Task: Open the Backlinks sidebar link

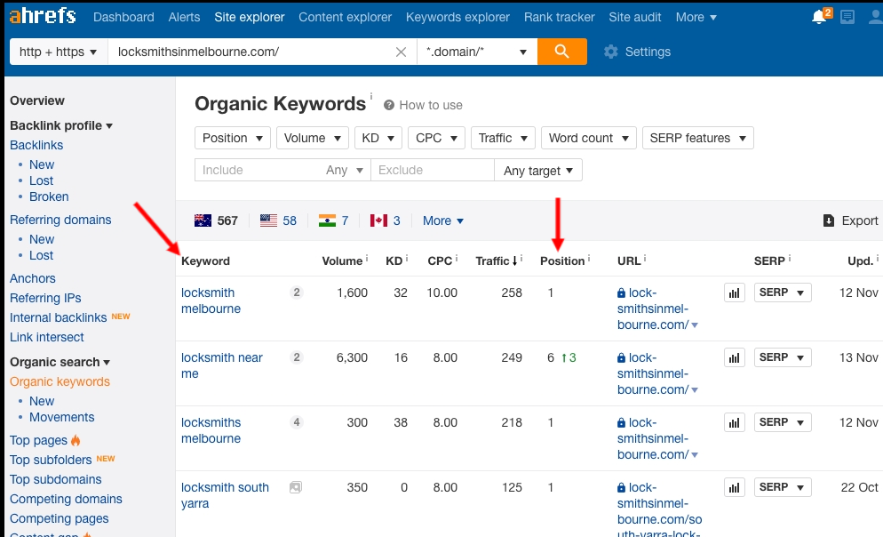Action: tap(36, 146)
